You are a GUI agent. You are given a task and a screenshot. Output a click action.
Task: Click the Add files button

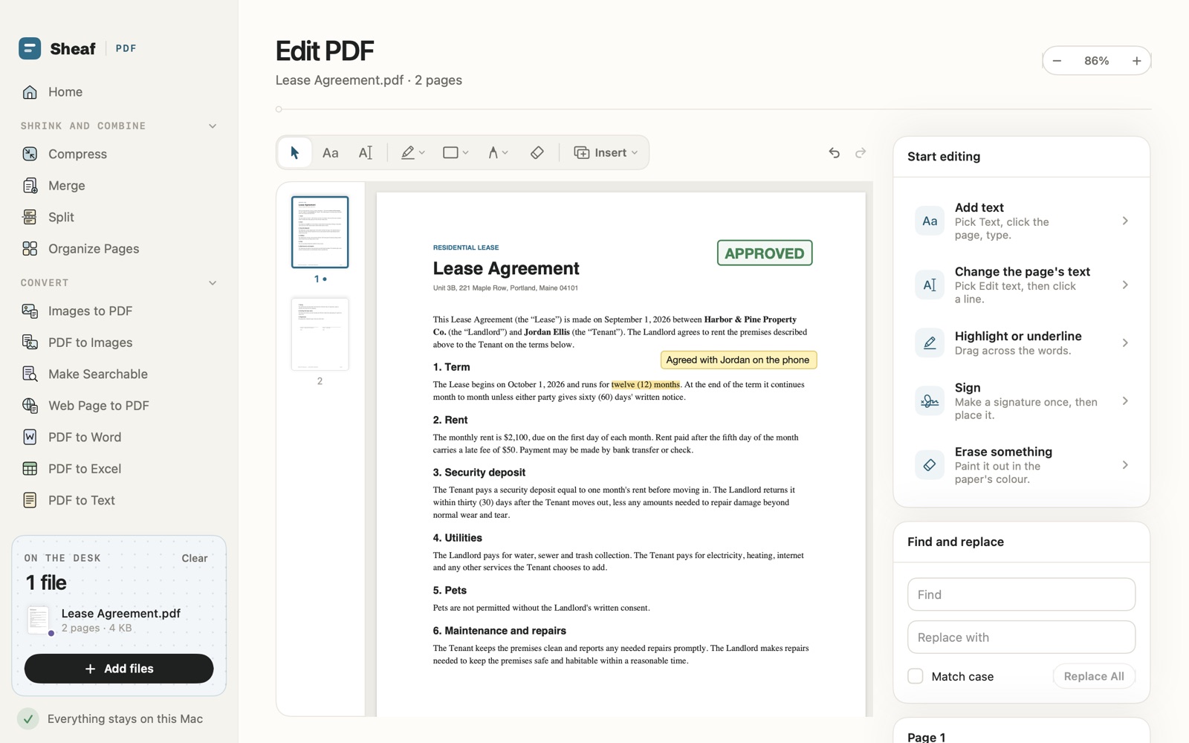point(119,669)
